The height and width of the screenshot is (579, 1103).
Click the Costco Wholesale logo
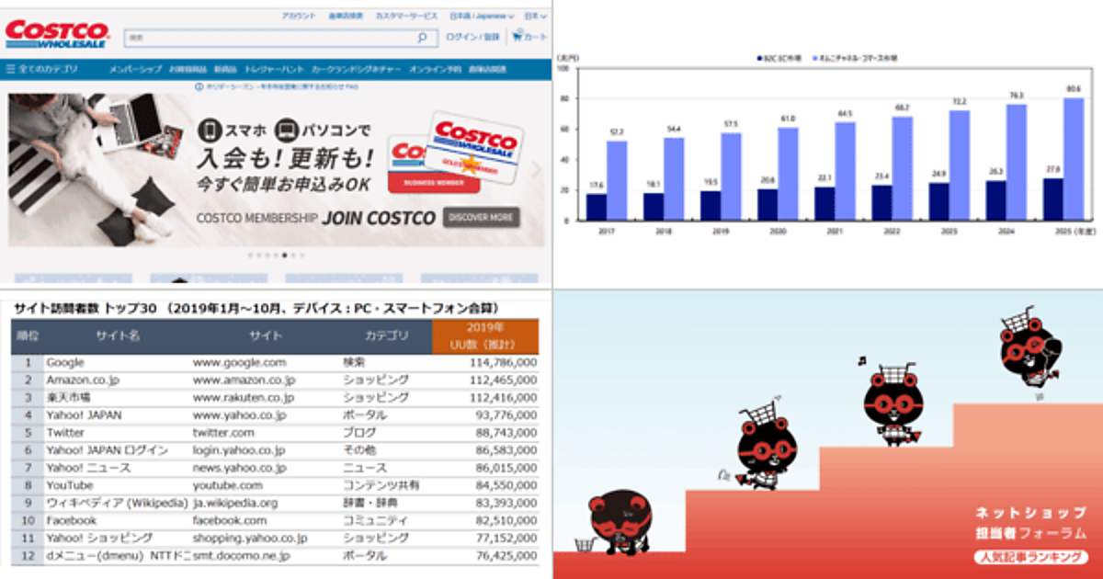(57, 33)
